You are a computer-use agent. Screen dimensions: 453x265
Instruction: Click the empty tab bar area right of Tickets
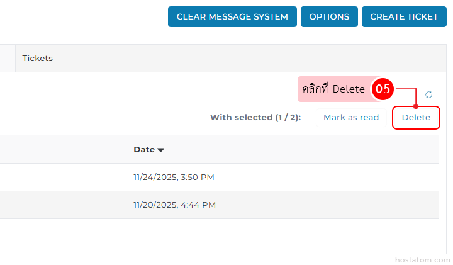tap(252, 59)
